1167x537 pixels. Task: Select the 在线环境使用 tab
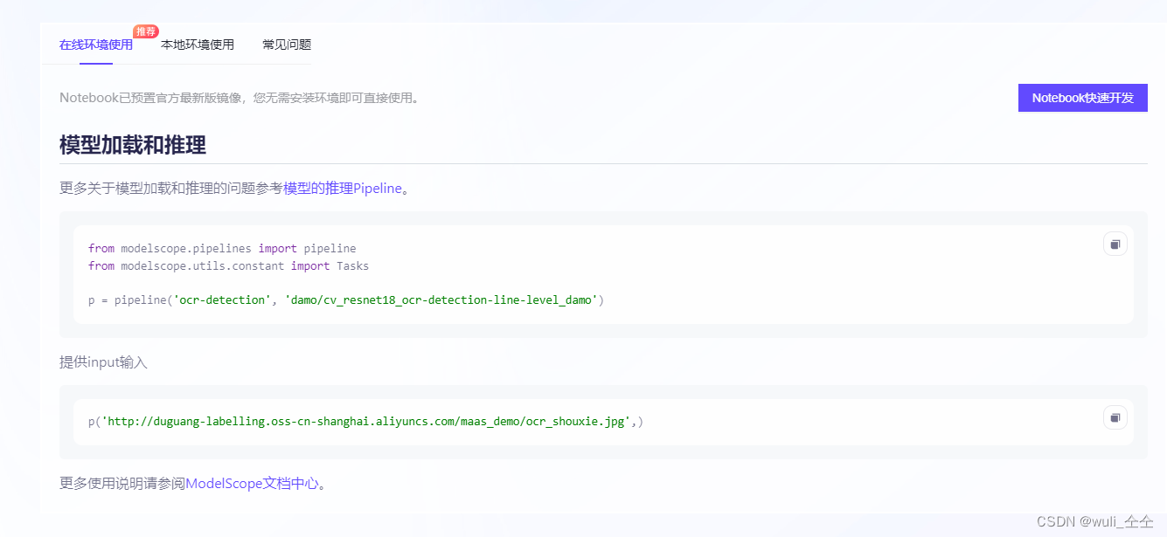95,45
